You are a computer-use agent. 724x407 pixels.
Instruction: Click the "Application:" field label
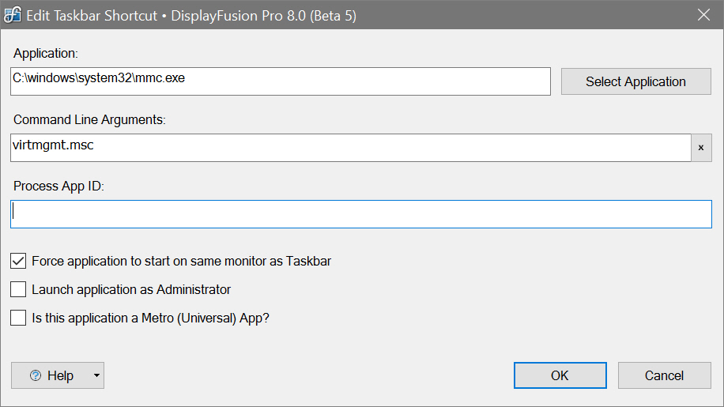pos(46,54)
